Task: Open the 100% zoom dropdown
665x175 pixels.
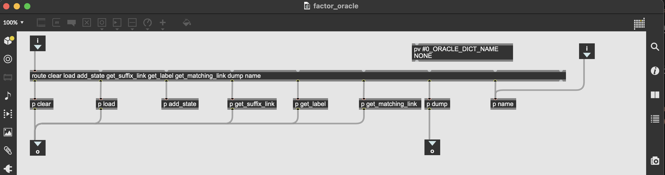Action: (x=13, y=23)
